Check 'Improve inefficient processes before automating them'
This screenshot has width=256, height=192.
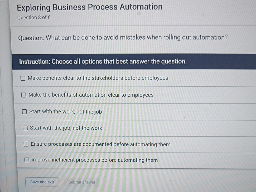[27, 160]
